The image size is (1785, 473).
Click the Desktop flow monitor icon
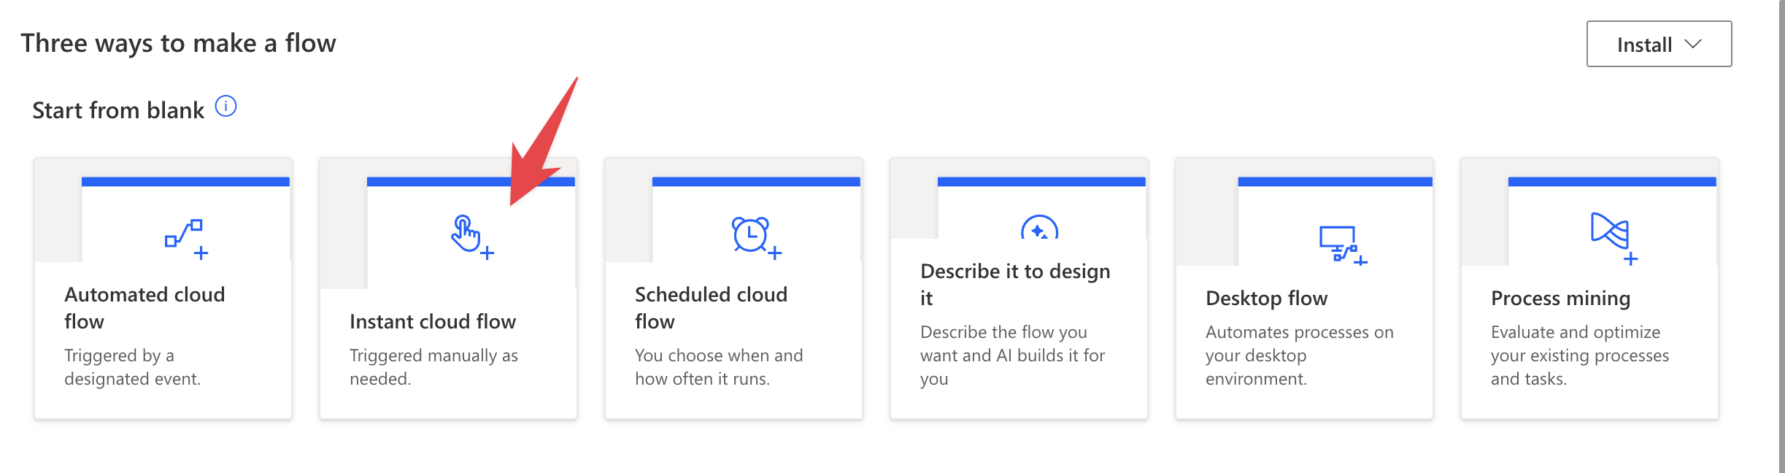tap(1341, 245)
